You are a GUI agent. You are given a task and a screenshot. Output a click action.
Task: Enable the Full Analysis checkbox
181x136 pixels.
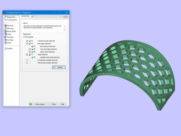point(24,37)
